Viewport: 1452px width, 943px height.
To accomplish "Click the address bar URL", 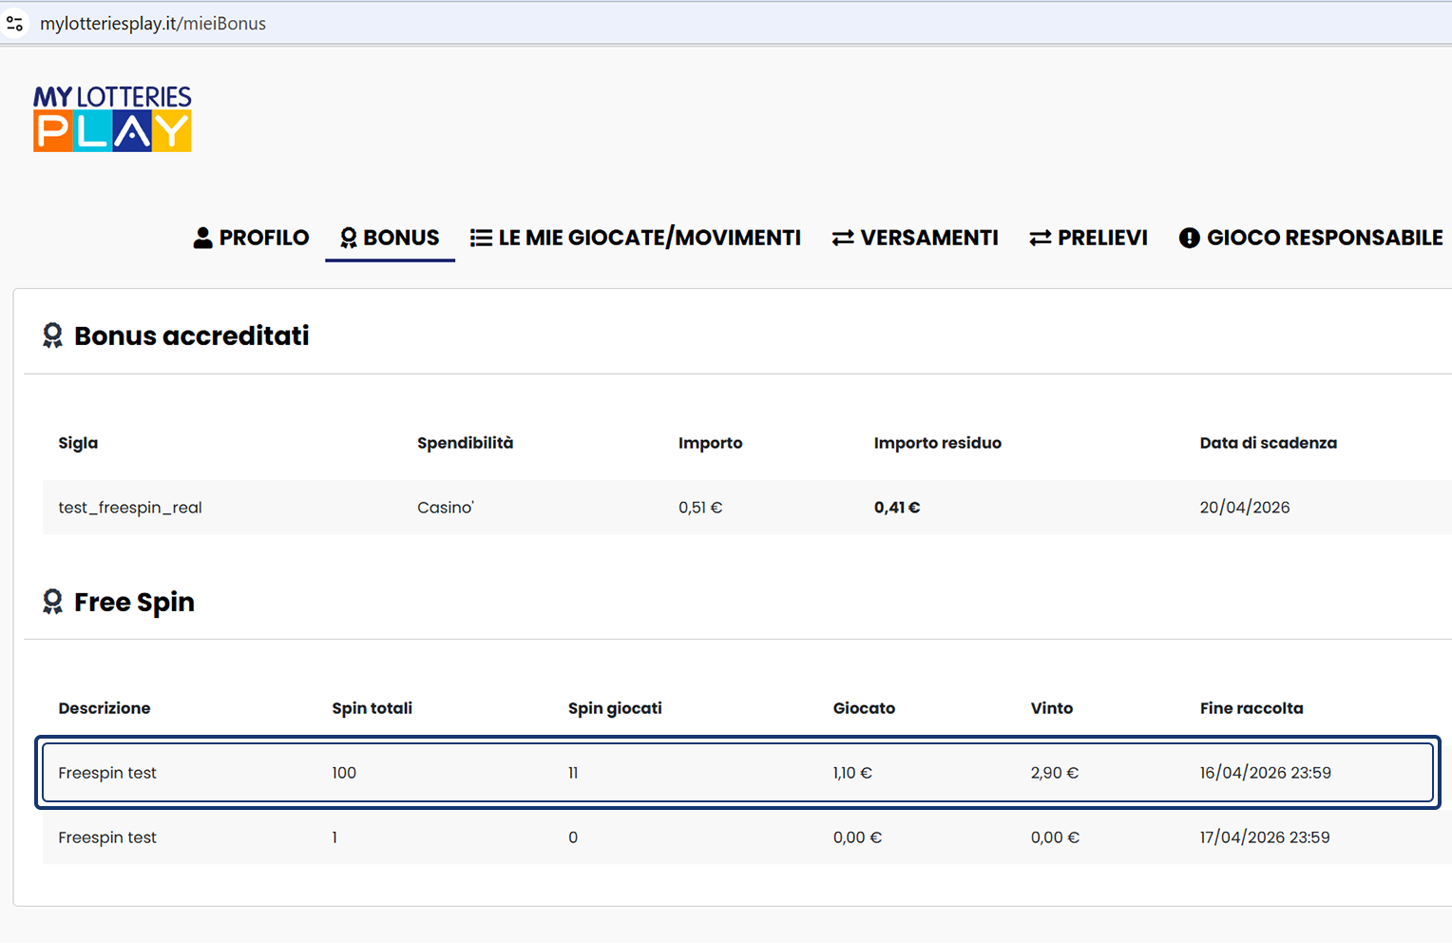I will point(153,24).
